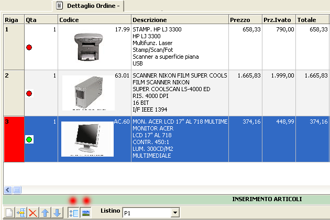Viewport: 330px width, 220px height.
Task: Select red row header 3
Action: [14, 139]
